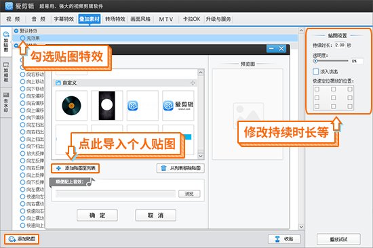Minimize the sticker selection dialog
Image resolution: width=373 pixels, height=248 pixels.
pos(271,49)
